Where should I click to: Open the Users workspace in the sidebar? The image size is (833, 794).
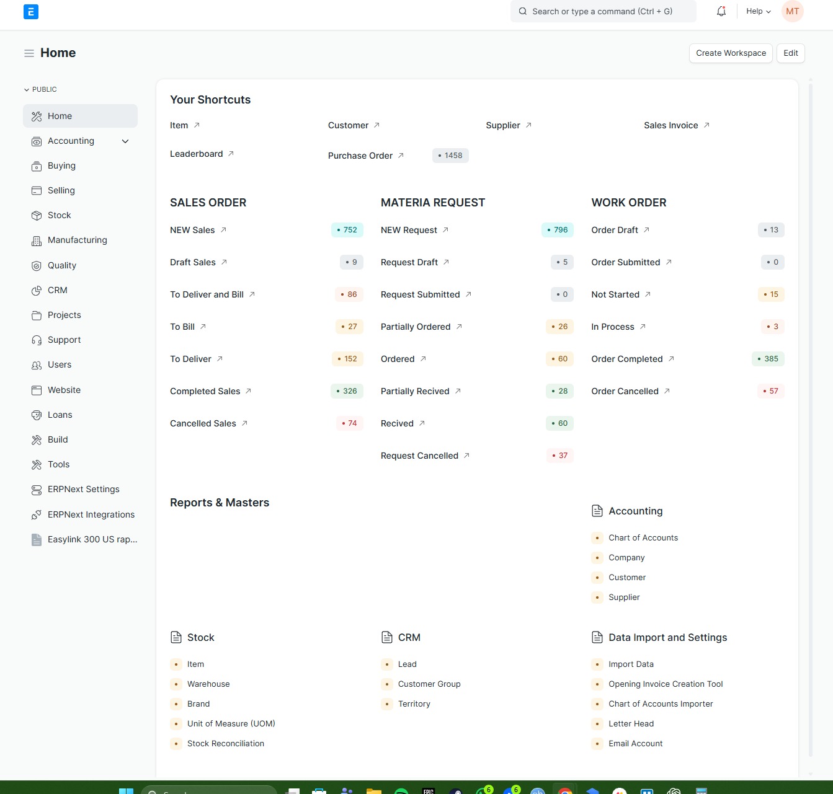point(60,364)
